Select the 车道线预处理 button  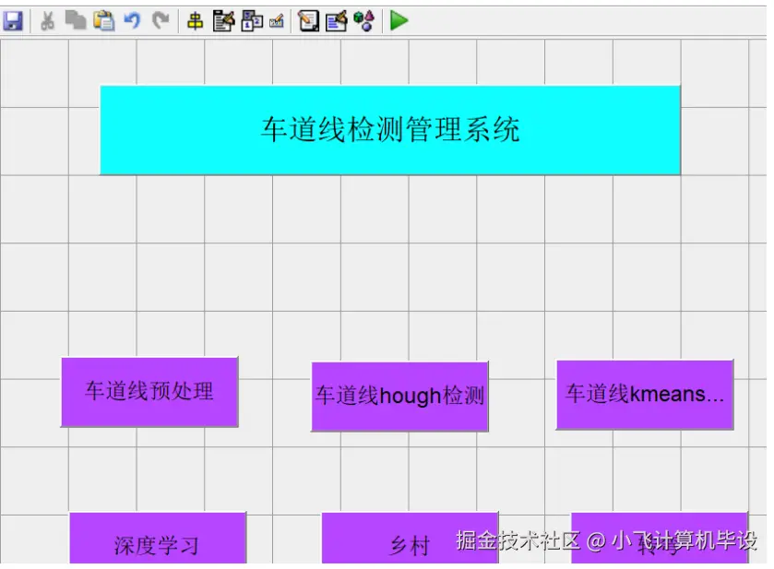pyautogui.click(x=149, y=392)
